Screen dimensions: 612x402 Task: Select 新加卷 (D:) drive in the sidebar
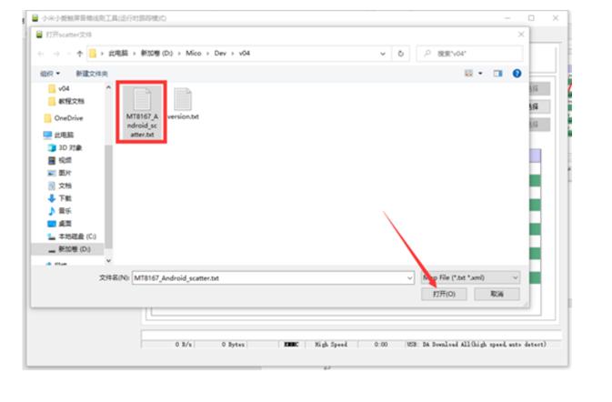(69, 249)
